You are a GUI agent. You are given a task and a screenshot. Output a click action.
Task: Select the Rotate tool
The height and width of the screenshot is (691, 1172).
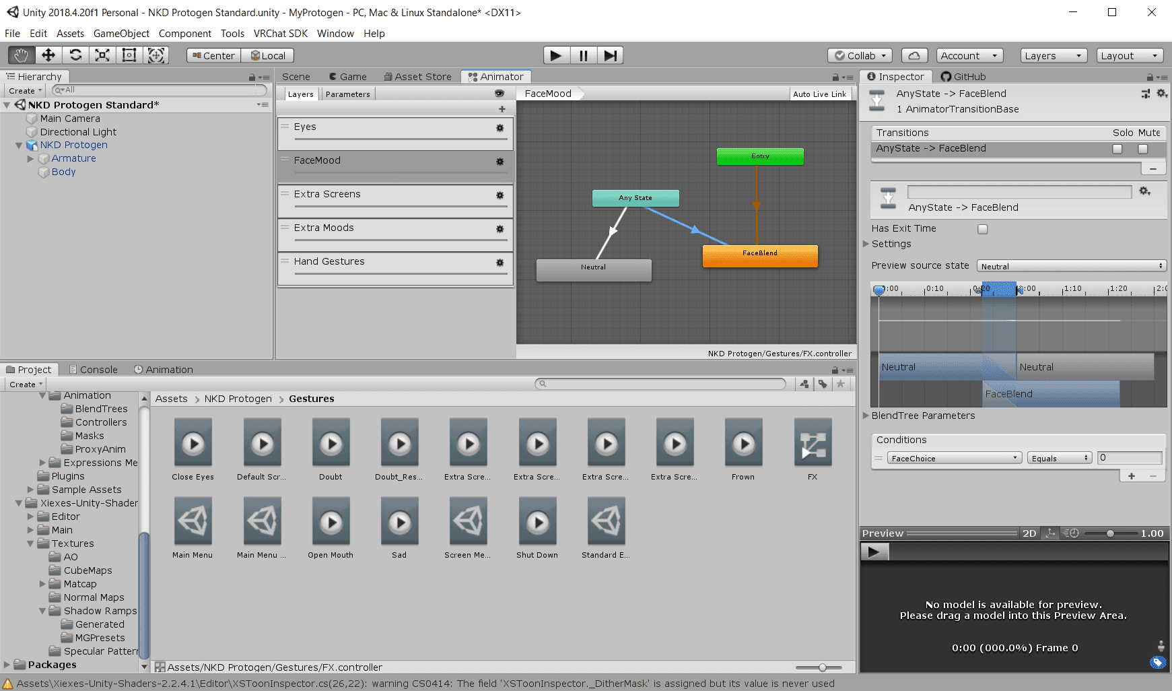[75, 55]
